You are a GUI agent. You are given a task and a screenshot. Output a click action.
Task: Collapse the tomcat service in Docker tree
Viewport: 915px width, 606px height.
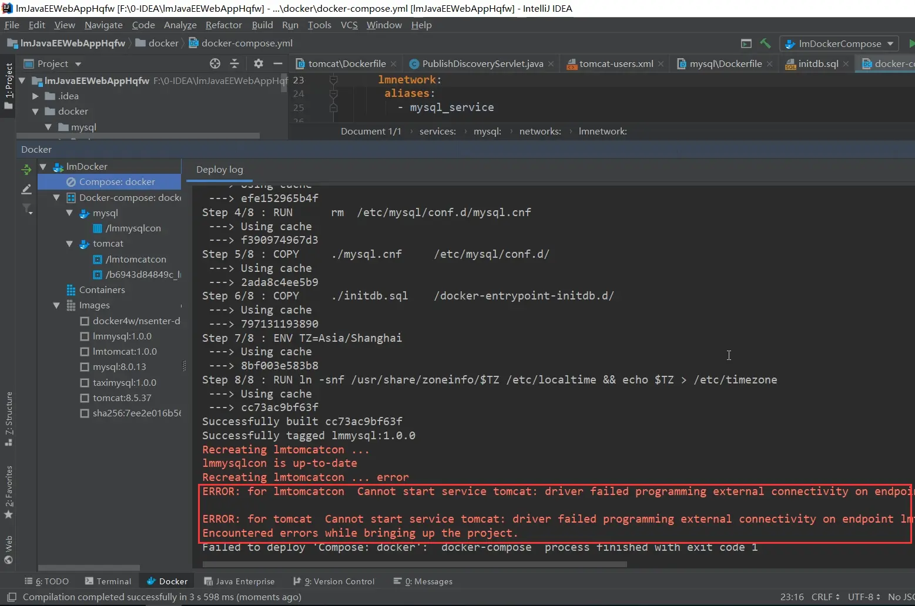tap(69, 244)
